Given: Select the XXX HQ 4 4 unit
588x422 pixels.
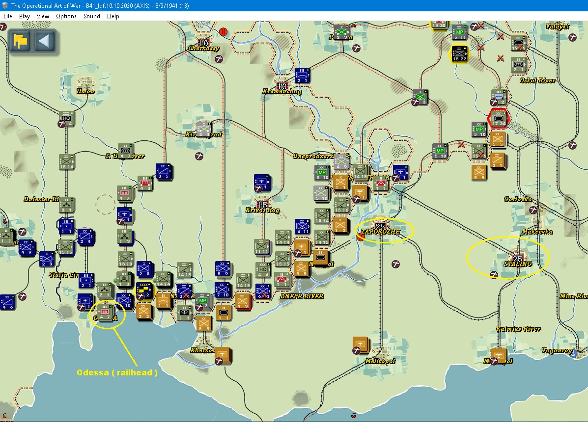Looking at the screenshot, I should point(262,269).
